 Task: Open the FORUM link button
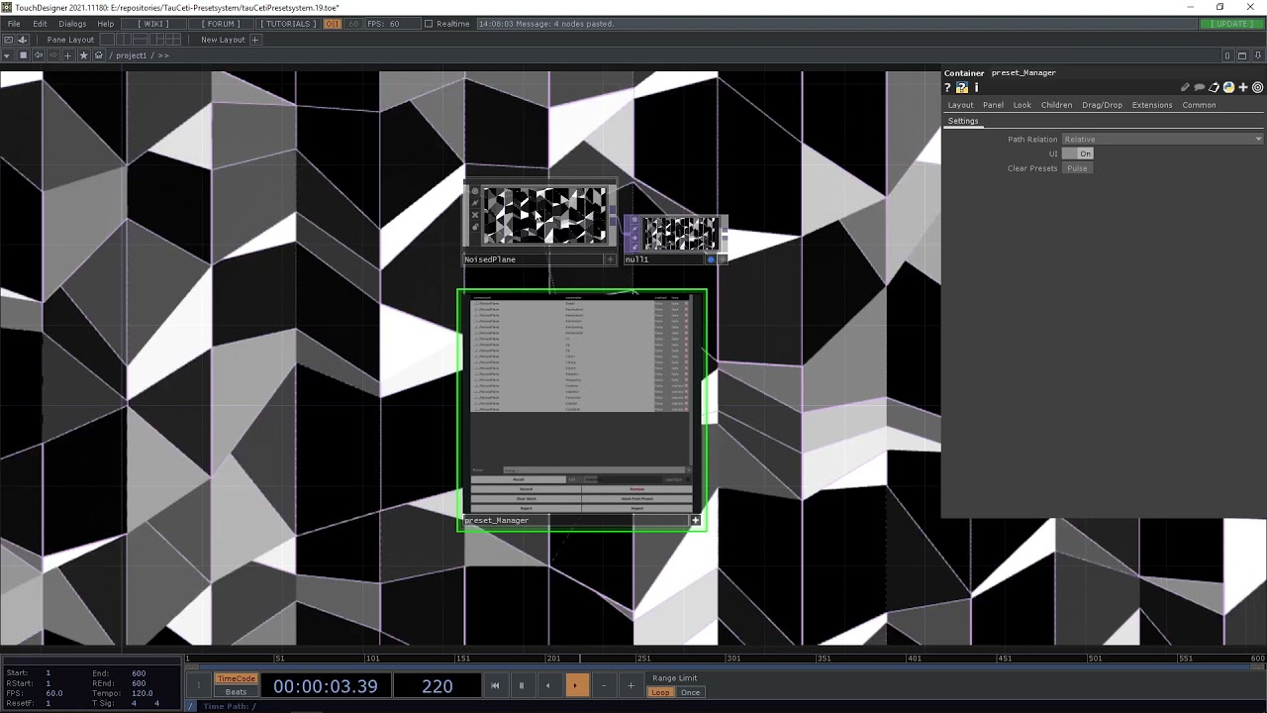221,24
